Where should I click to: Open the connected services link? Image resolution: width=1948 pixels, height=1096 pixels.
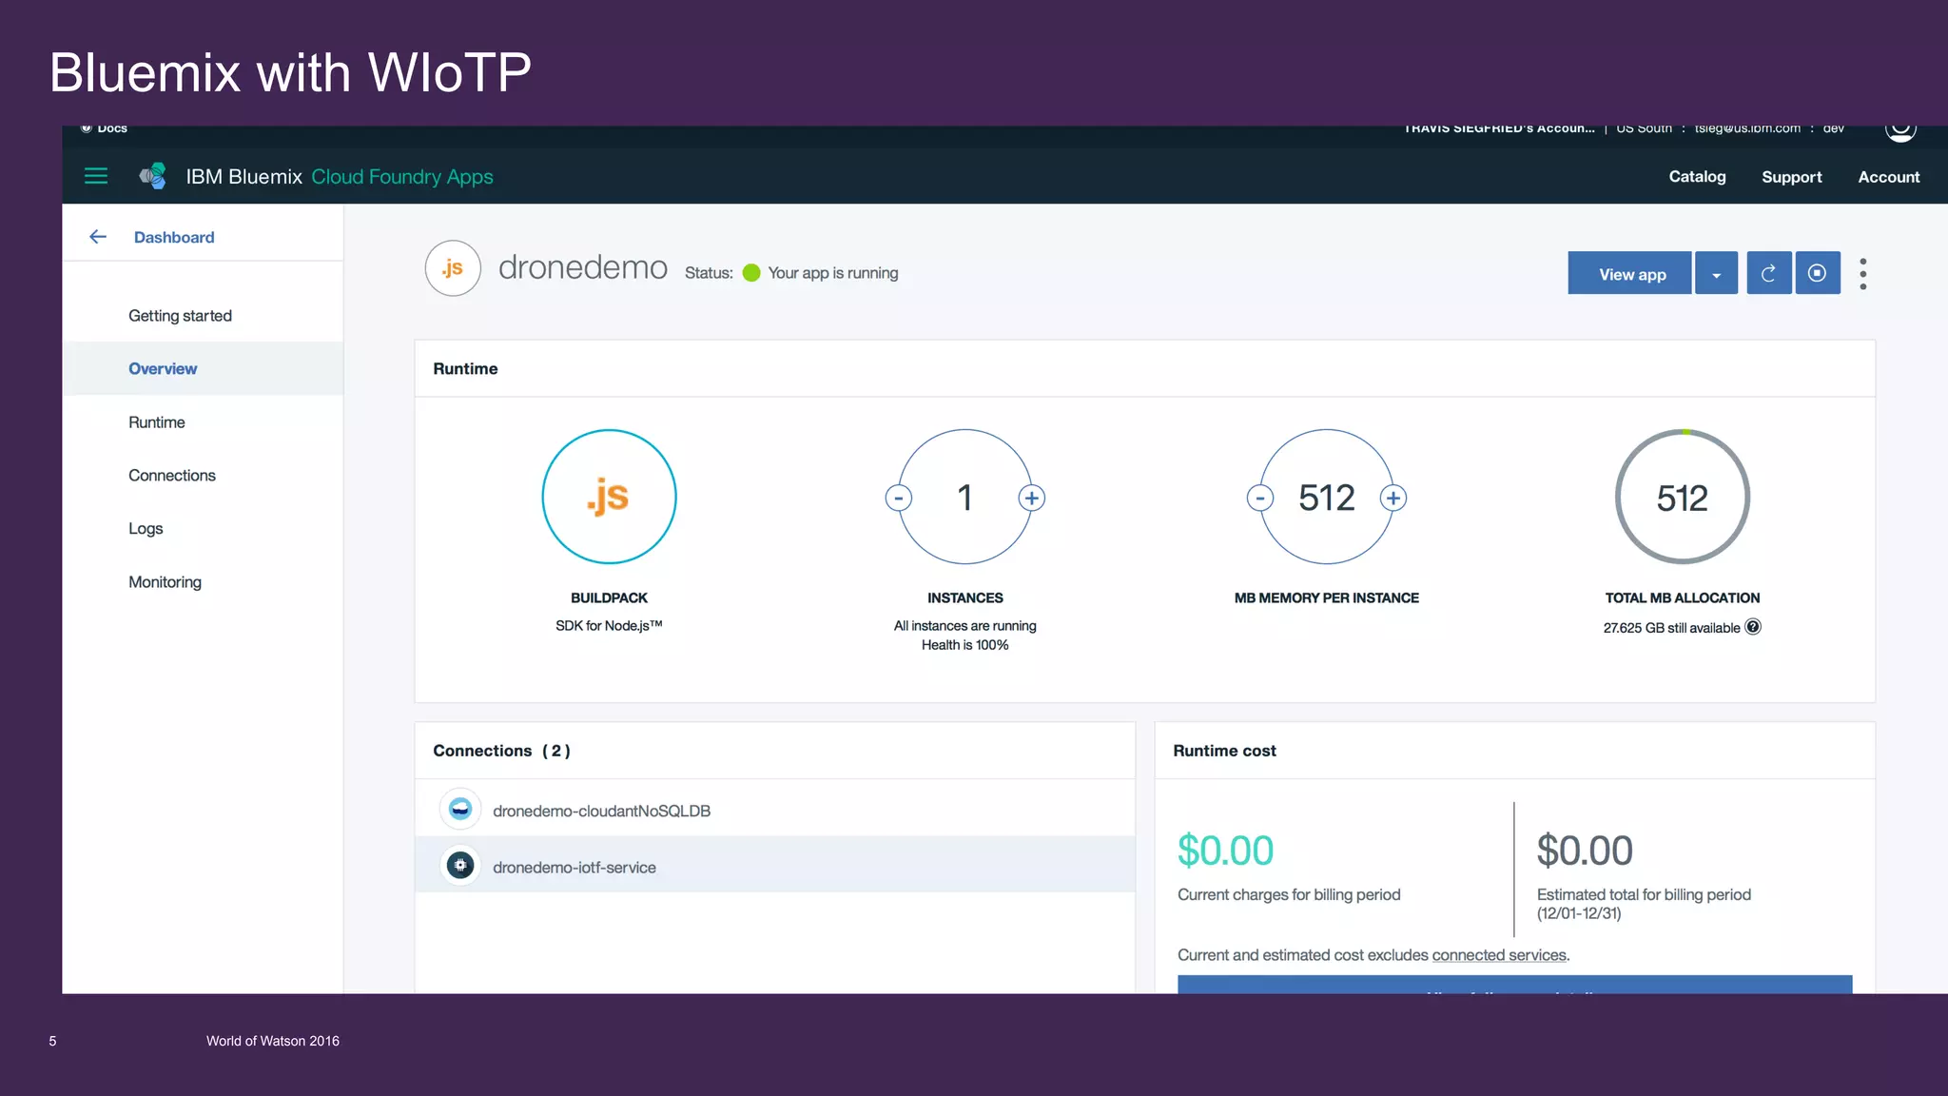(1498, 955)
